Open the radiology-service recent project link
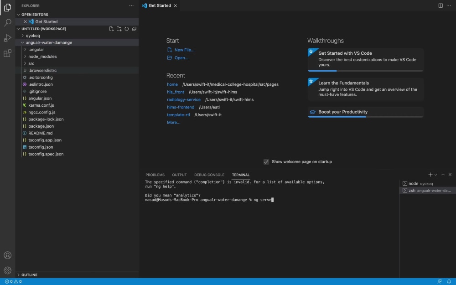The width and height of the screenshot is (456, 285). point(184,99)
